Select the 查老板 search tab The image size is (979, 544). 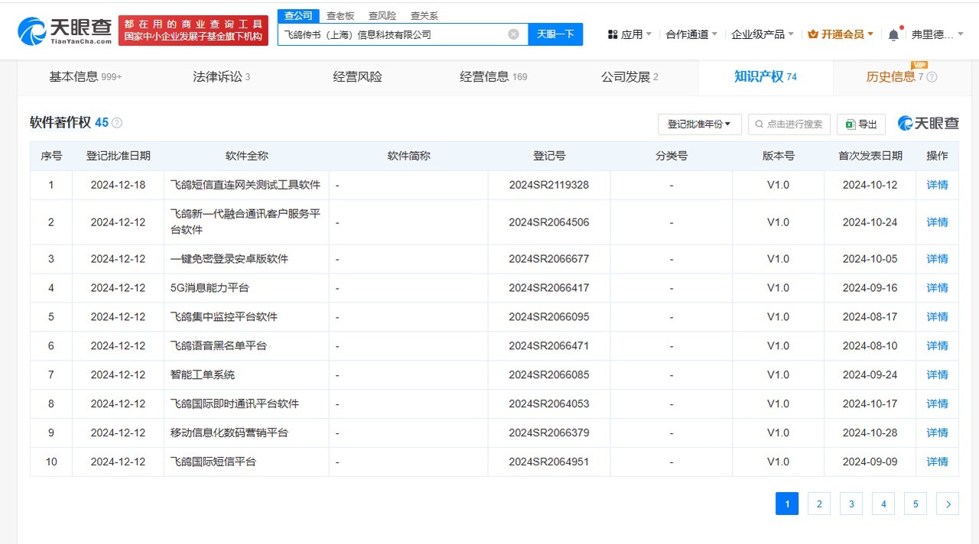tap(340, 15)
